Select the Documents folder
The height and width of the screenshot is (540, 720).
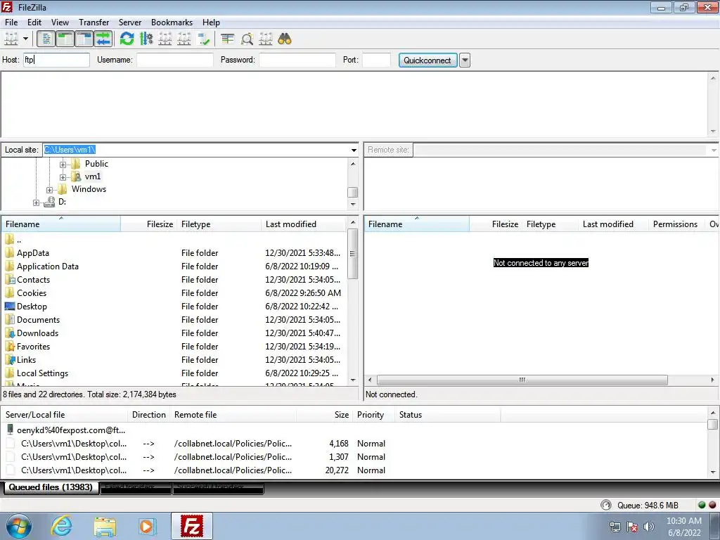tap(38, 320)
